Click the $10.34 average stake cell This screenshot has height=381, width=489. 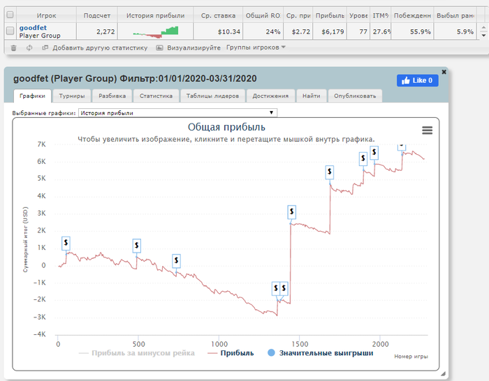pos(218,31)
